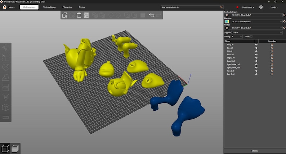The width and height of the screenshot is (286, 154).
Task: Enable the Brim checkbox
Action: pos(251,36)
